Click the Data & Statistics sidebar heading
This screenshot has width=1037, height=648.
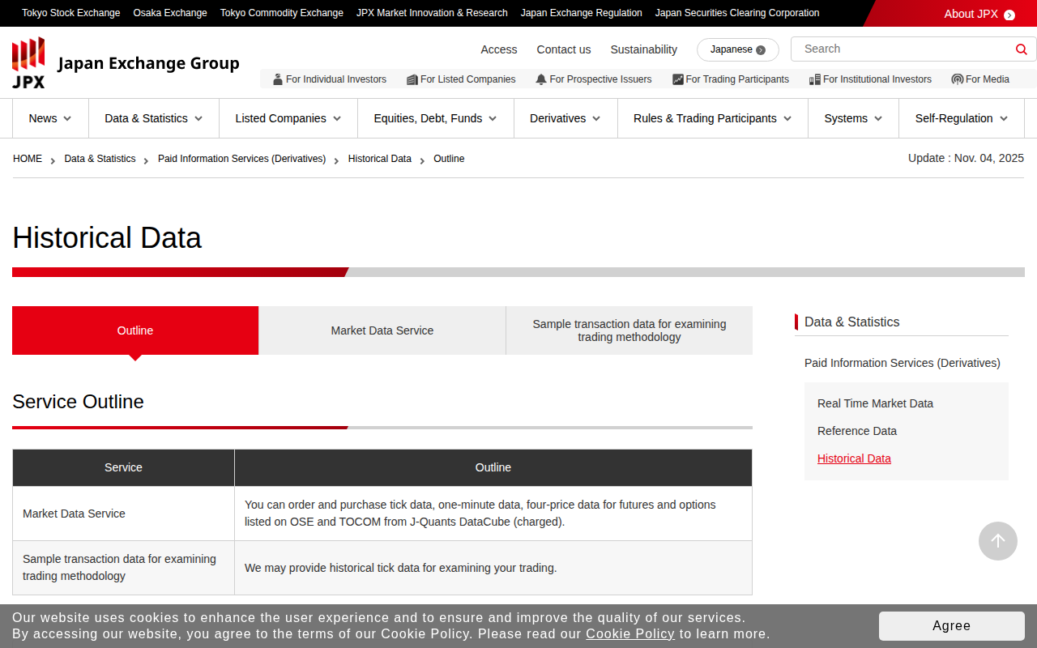[x=852, y=322]
